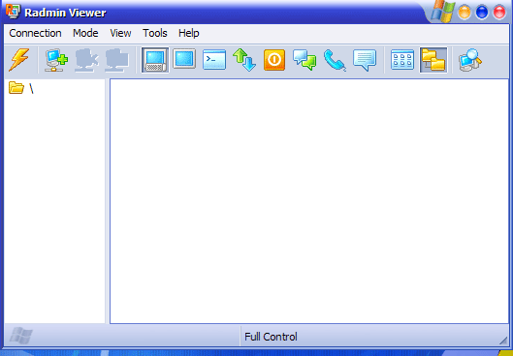
Task: Select the root backslash folder in tree
Action: pos(21,88)
